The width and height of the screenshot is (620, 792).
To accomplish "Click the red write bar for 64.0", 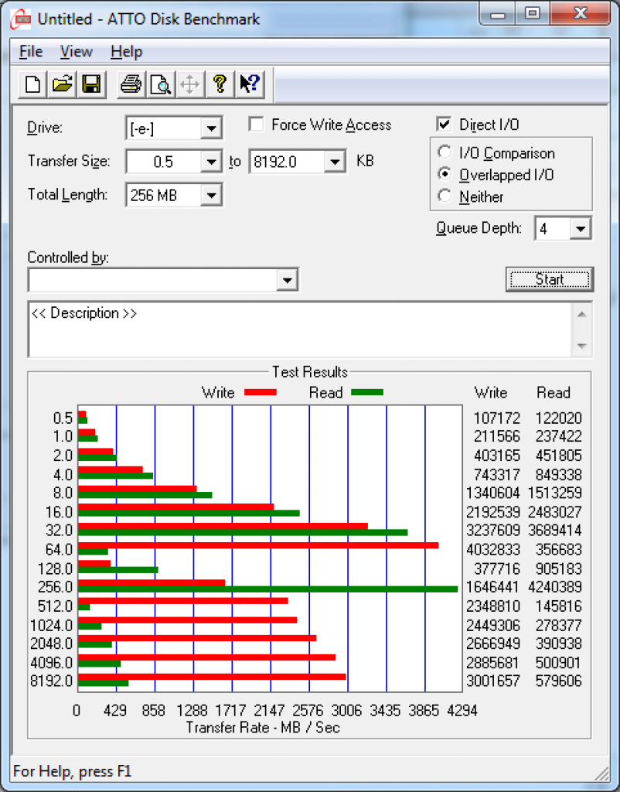I will coord(258,545).
